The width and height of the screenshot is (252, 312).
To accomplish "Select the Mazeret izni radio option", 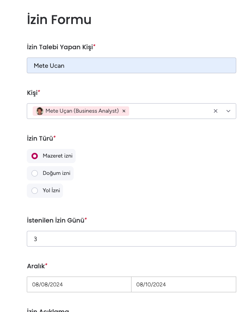I will pos(51,156).
